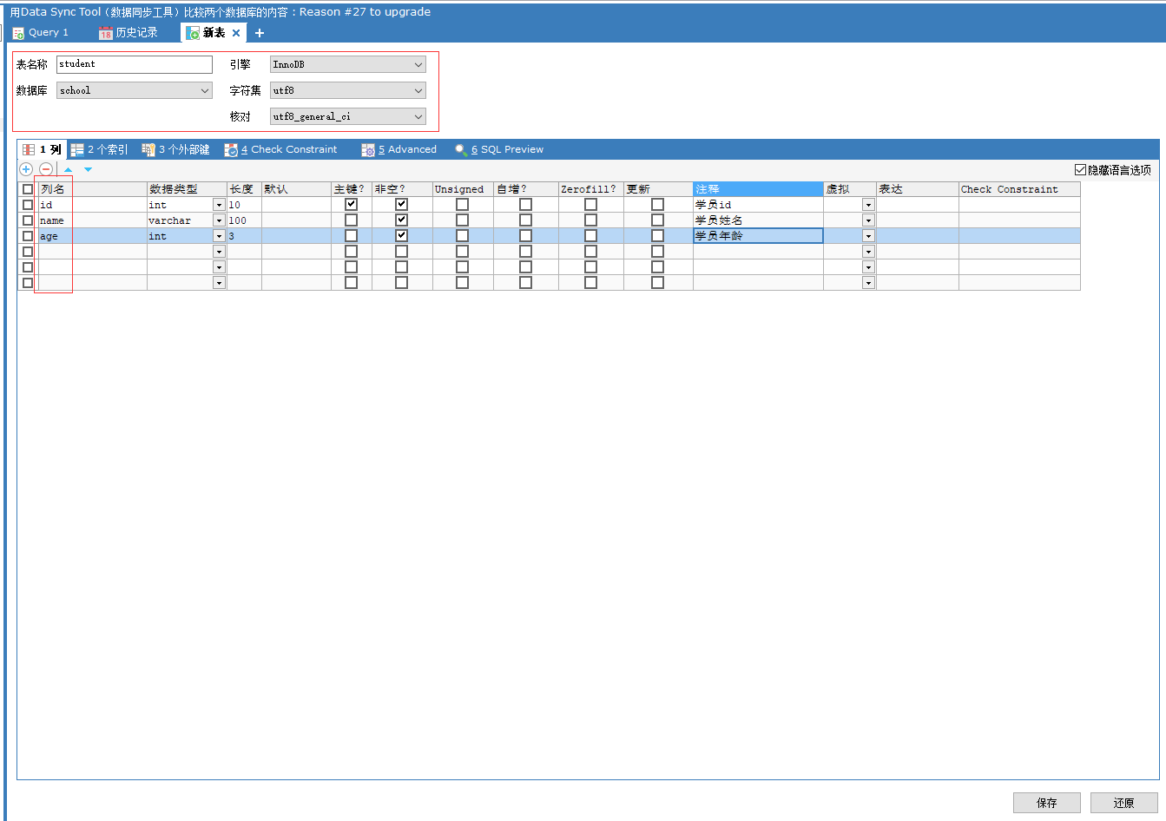The width and height of the screenshot is (1166, 821).
Task: Open 虚拟 dropdown for name row
Action: tap(868, 220)
